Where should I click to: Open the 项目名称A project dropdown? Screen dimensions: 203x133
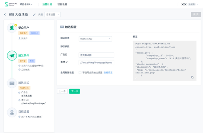(x=26, y=4)
